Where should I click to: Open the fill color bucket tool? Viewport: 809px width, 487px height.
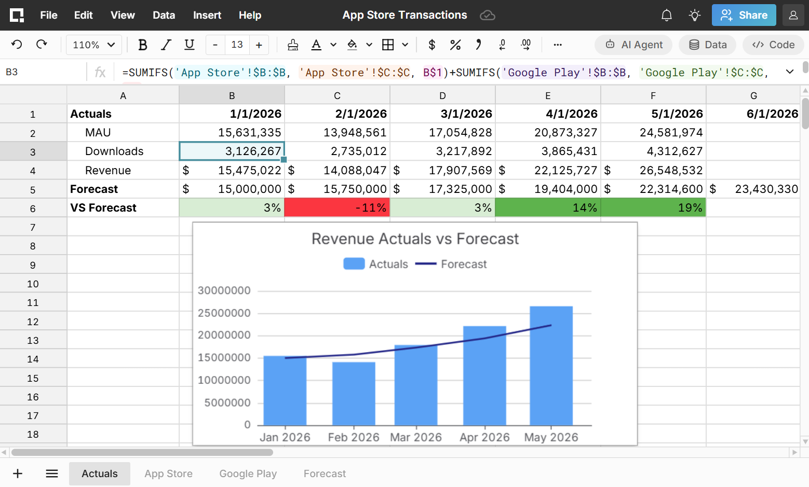(352, 45)
